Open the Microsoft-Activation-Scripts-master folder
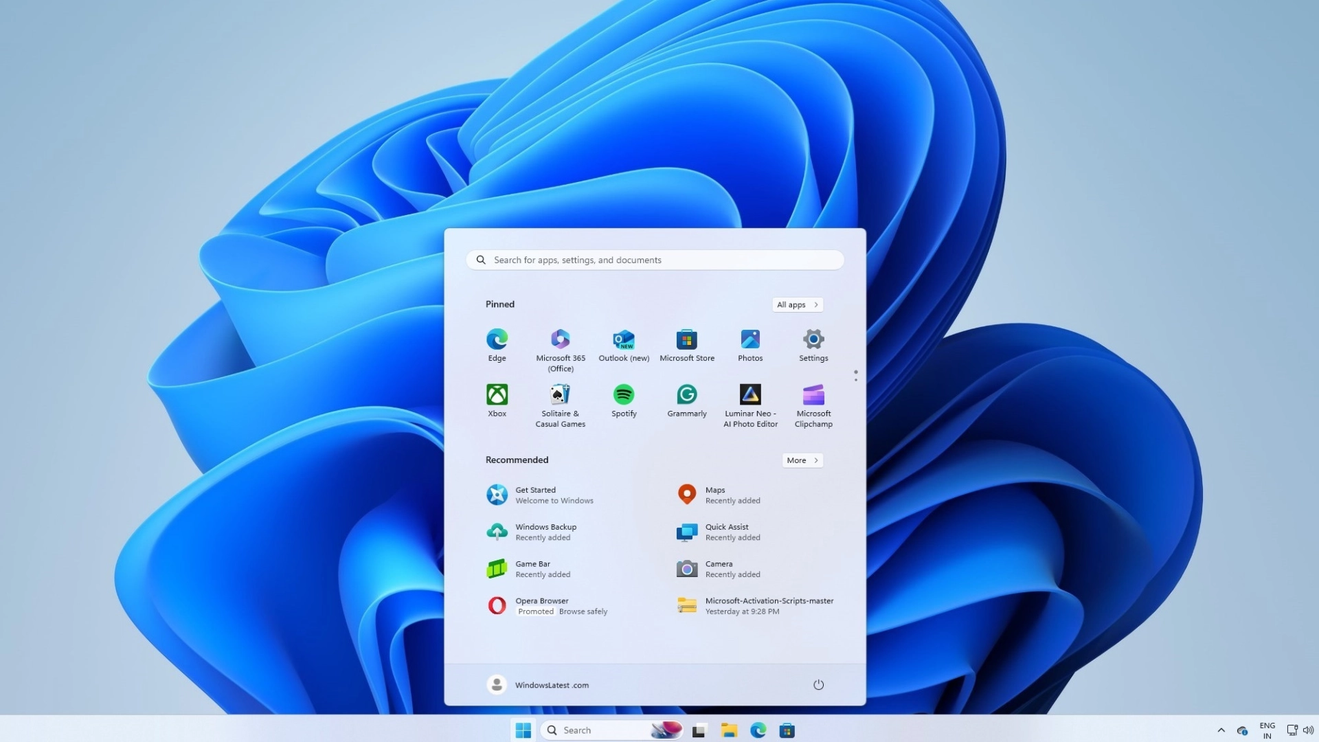The height and width of the screenshot is (742, 1319). (756, 606)
